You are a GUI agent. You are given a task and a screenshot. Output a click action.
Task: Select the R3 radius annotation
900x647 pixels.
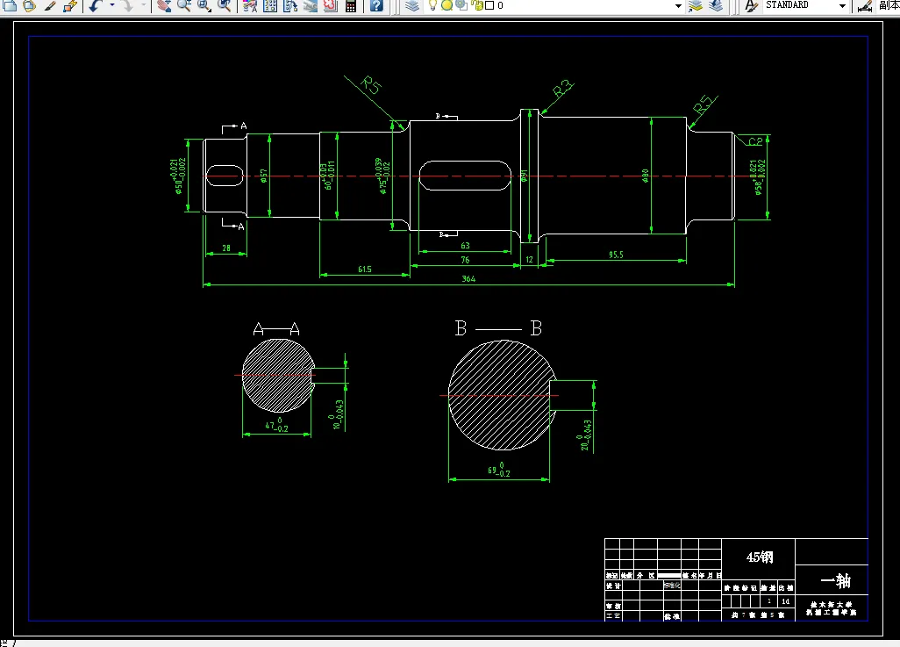tap(562, 88)
